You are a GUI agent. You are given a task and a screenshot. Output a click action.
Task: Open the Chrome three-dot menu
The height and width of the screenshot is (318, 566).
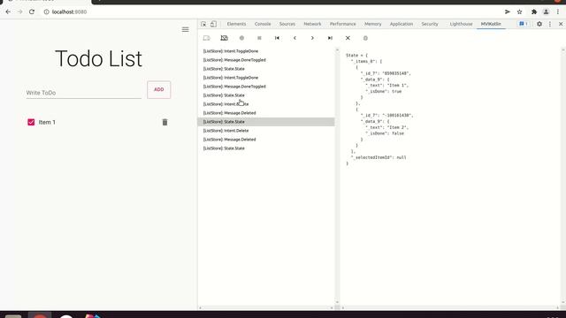tap(558, 11)
